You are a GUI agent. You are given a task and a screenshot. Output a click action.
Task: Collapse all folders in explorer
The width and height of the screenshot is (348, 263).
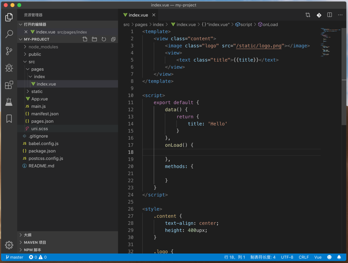tap(113, 39)
